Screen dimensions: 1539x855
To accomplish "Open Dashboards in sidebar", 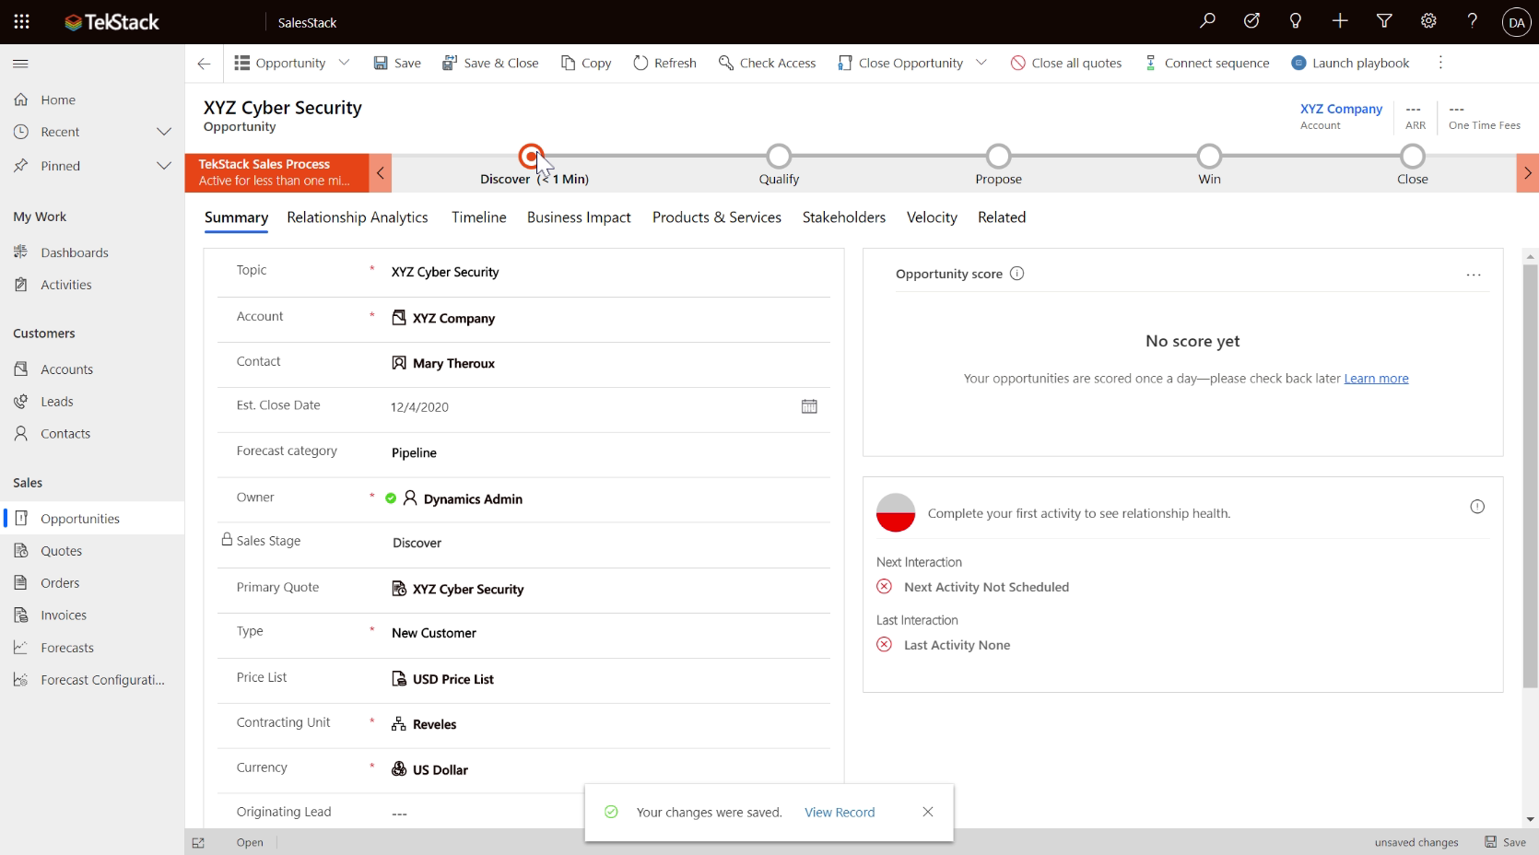I will tap(92, 252).
